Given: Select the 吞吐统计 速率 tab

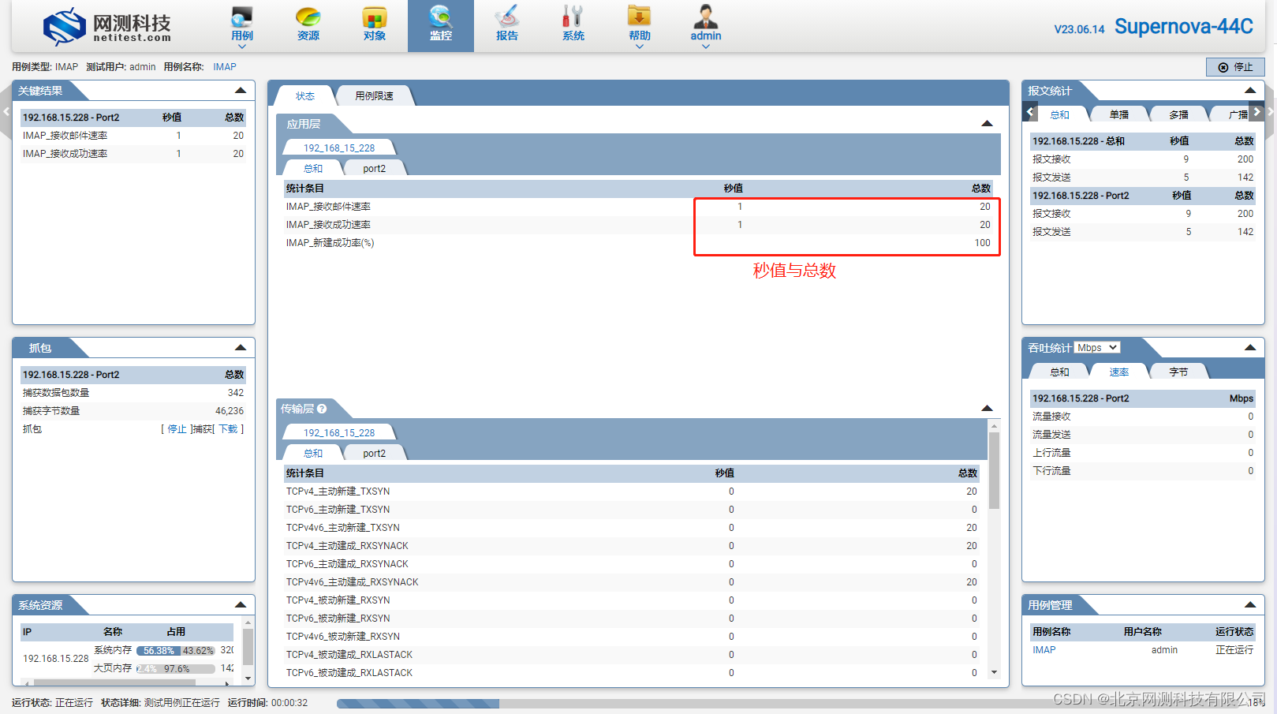Looking at the screenshot, I should [x=1119, y=372].
